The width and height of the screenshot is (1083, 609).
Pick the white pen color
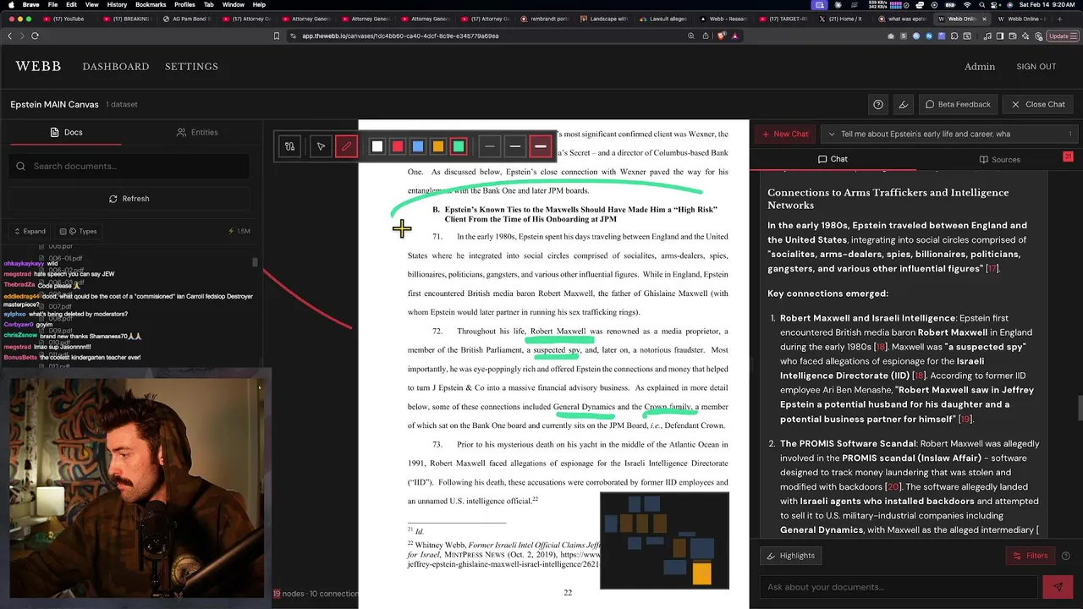[x=377, y=146]
